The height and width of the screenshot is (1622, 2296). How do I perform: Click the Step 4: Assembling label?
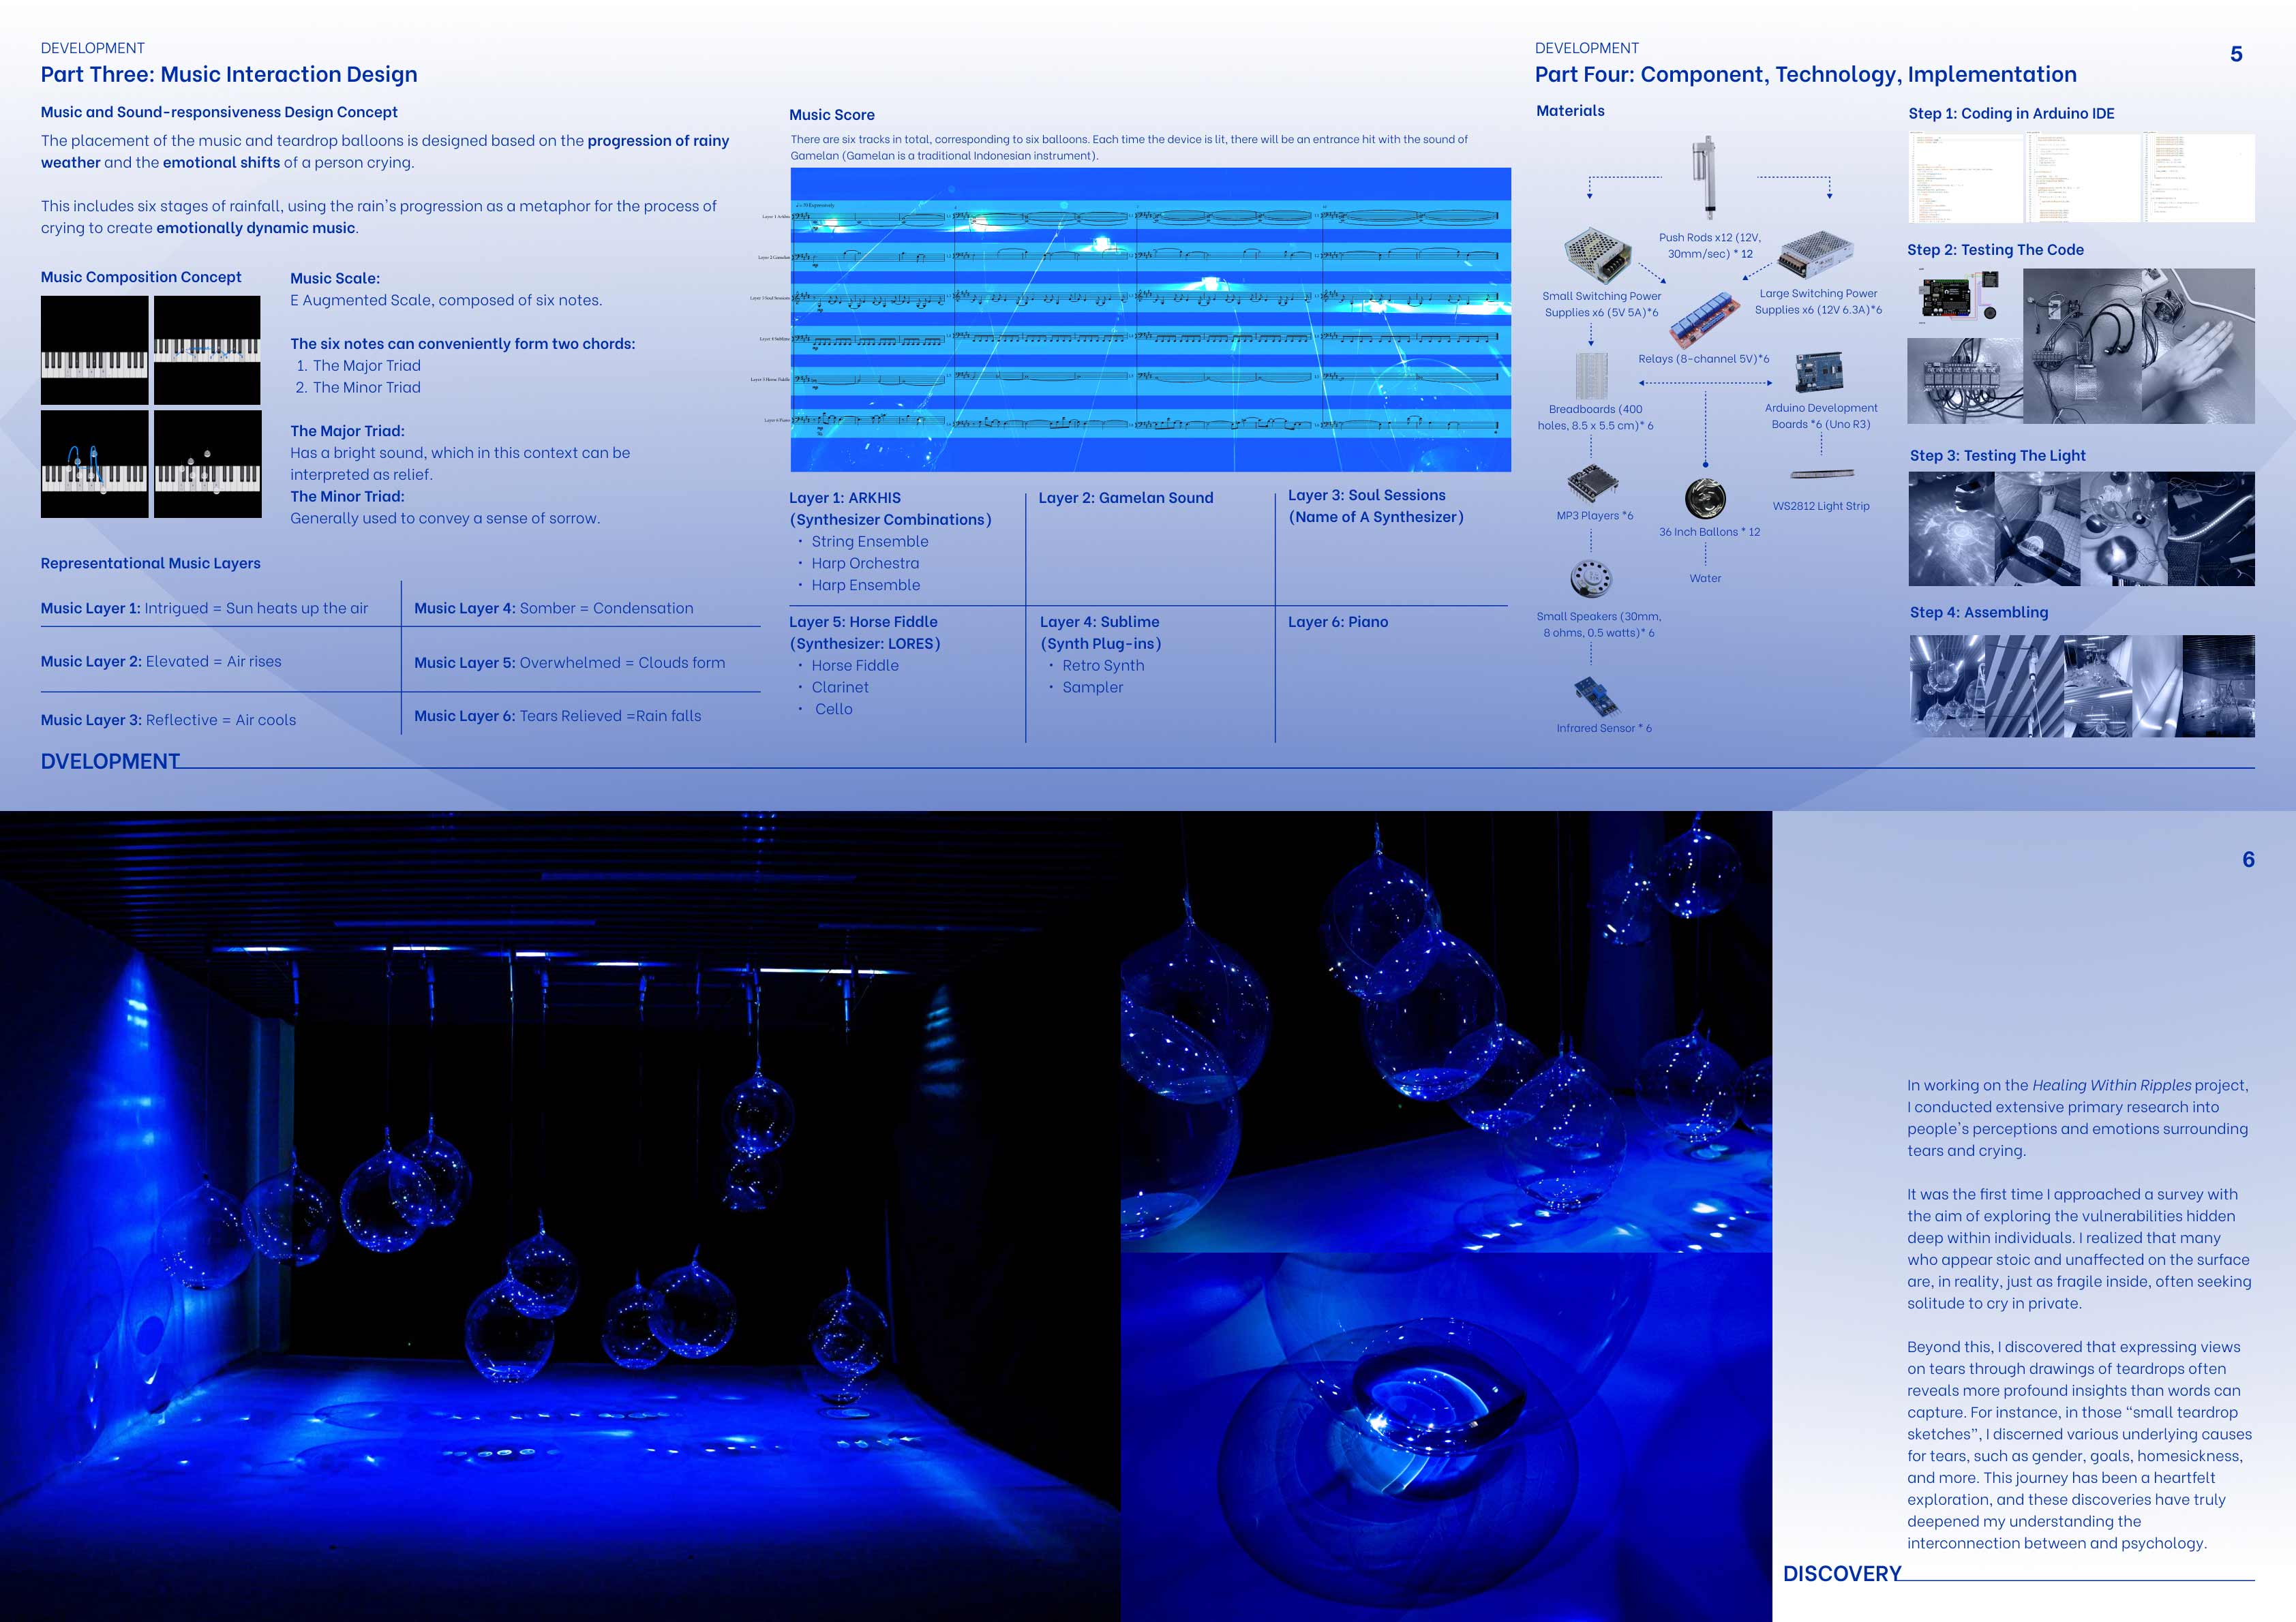(1978, 612)
